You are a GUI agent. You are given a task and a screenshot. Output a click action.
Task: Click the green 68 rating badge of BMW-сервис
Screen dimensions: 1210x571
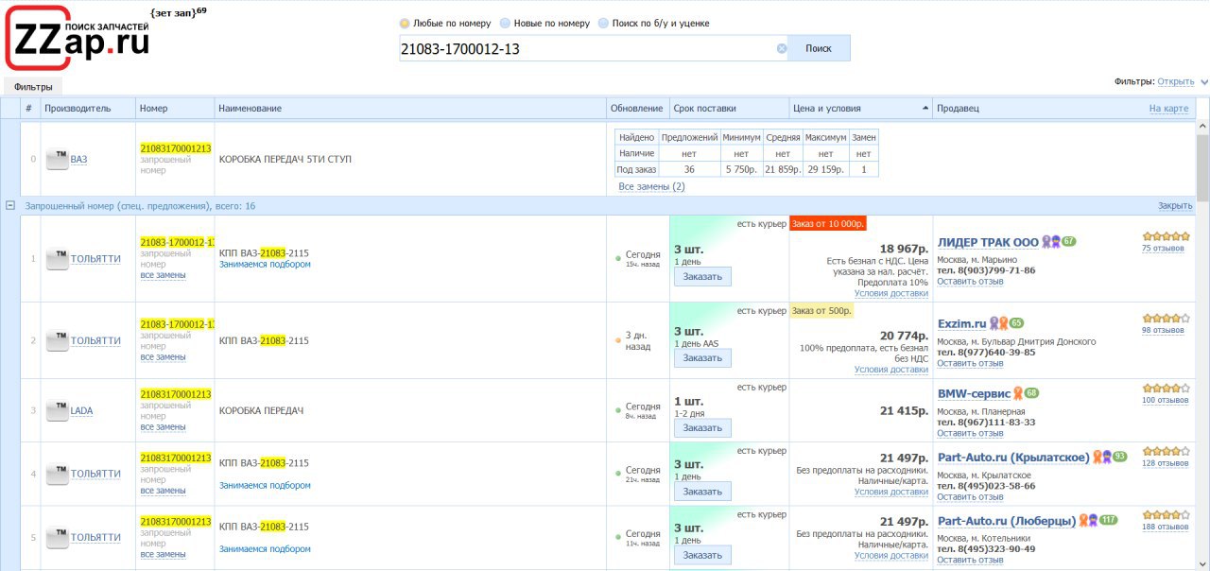[x=1031, y=393]
